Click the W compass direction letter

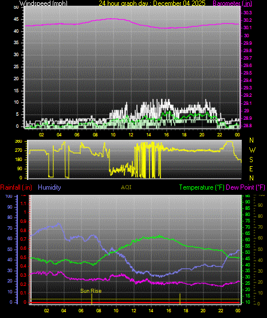(252, 150)
